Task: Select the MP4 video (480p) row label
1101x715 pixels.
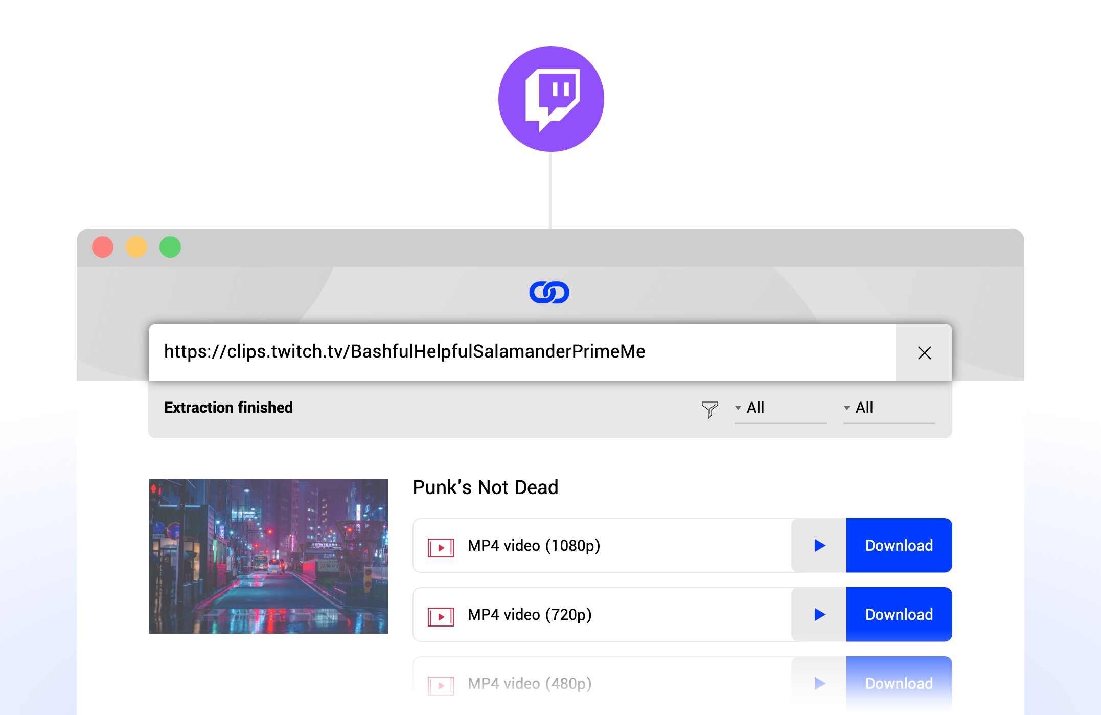Action: pos(530,684)
